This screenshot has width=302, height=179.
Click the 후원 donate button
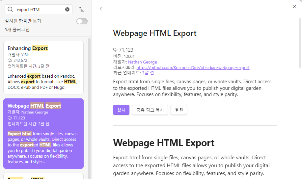point(179,110)
